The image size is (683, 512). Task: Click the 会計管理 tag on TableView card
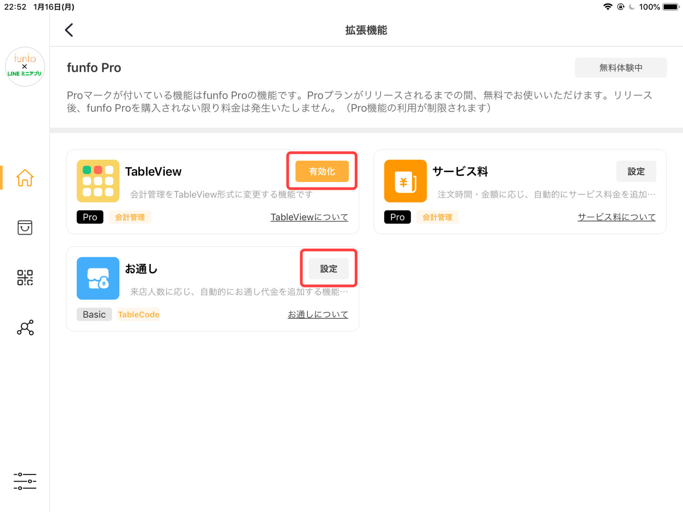click(x=130, y=217)
